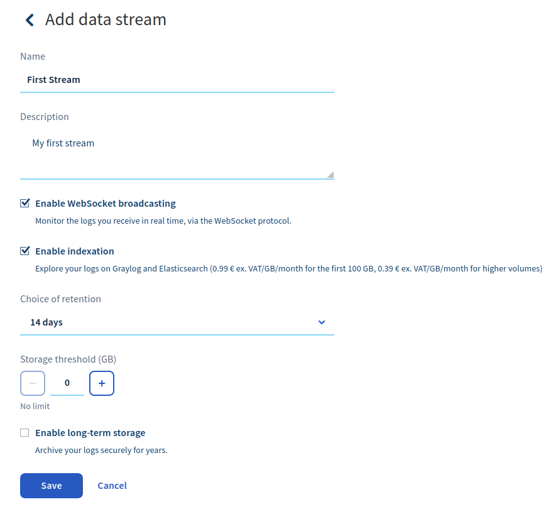Click inside the Description text area
Screen dimensions: 556x514
[x=177, y=154]
